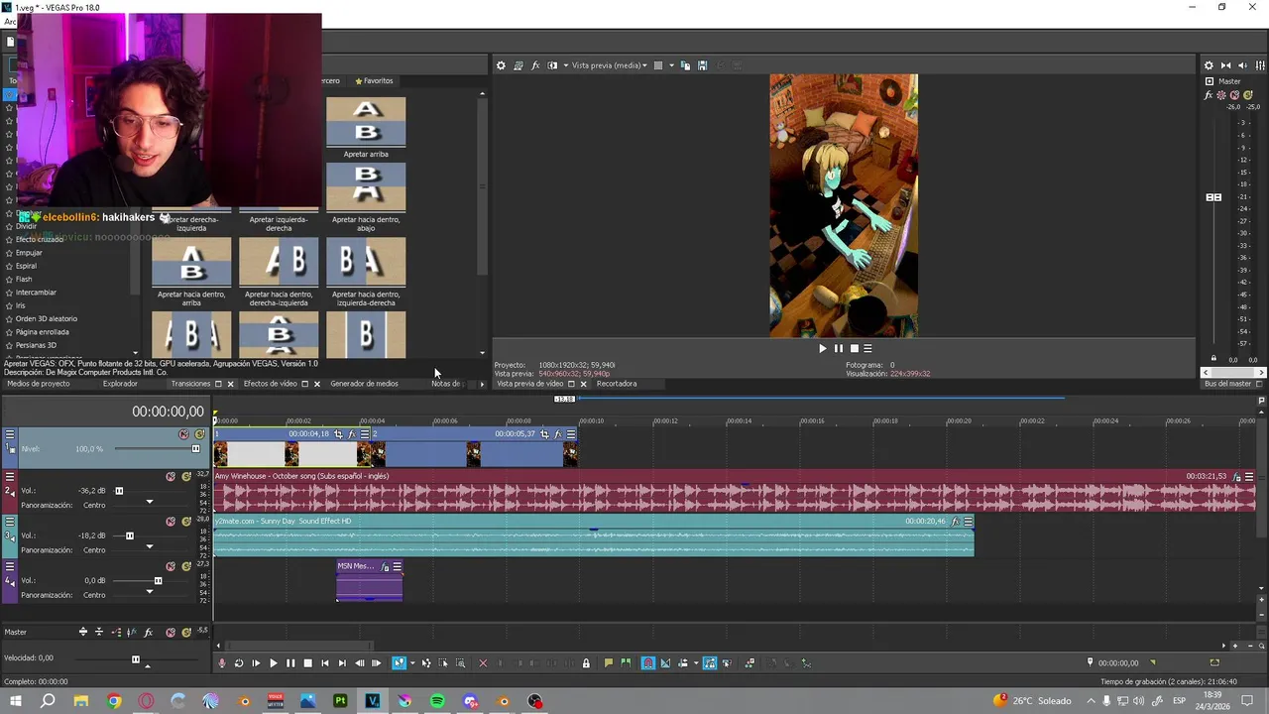Screen dimensions: 1269x714
Task: Stop playback in the preview window
Action: (x=854, y=348)
